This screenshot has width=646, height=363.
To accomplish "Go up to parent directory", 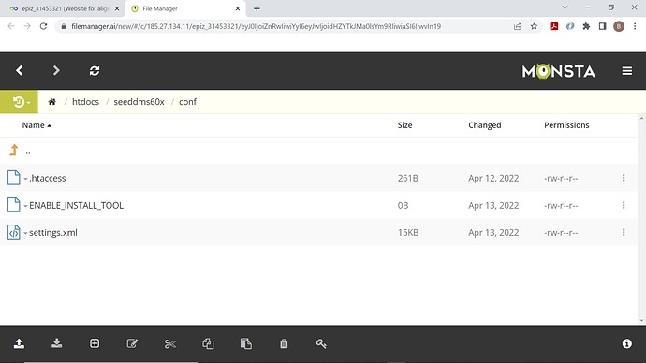I will [x=14, y=151].
